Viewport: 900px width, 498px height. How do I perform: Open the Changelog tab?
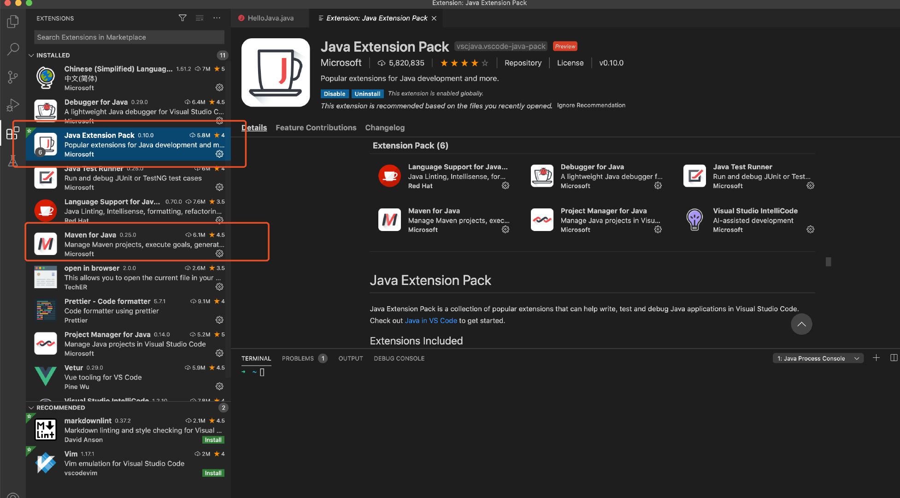pos(385,128)
